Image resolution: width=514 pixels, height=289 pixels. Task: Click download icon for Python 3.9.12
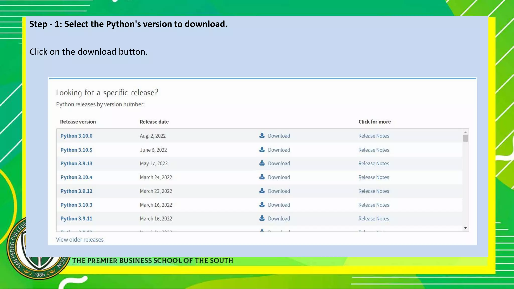point(262,191)
